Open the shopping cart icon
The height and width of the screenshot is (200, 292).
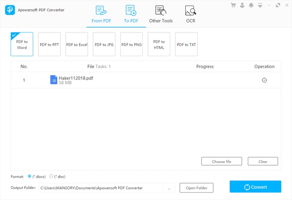pos(233,5)
